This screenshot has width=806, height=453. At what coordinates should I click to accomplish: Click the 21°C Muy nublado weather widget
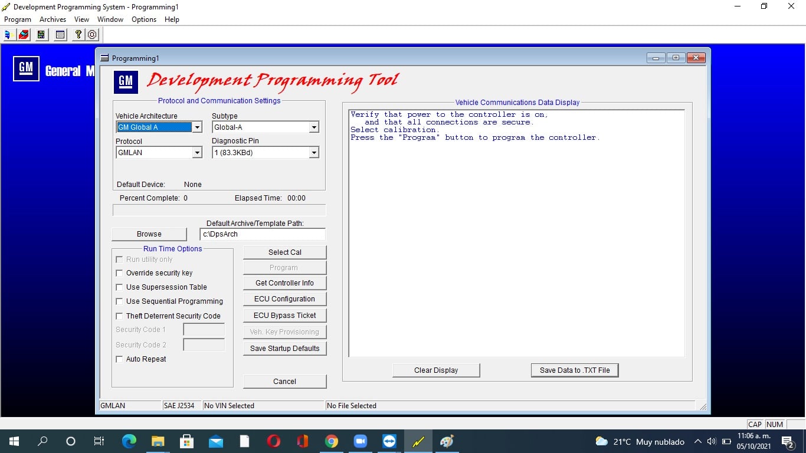(640, 441)
